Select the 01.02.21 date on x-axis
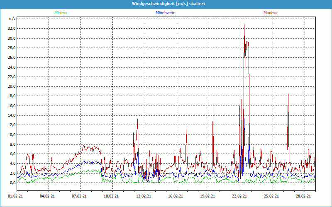This screenshot has height=207, width=332. 15,197
